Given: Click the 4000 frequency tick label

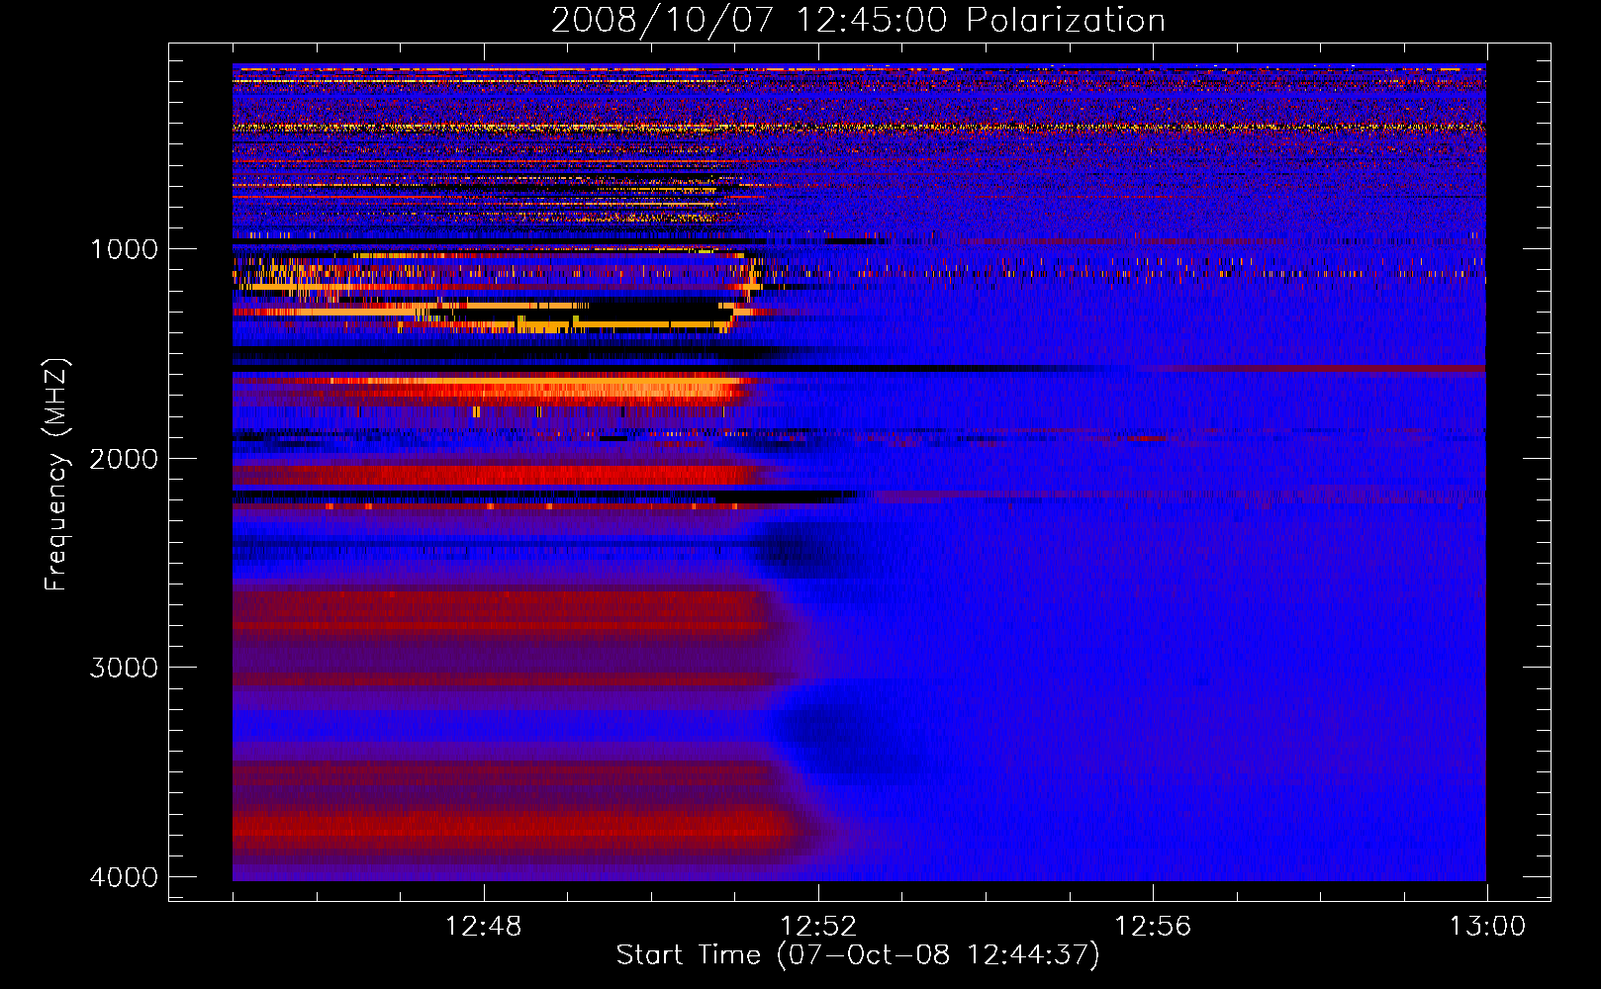Looking at the screenshot, I should pos(124,877).
